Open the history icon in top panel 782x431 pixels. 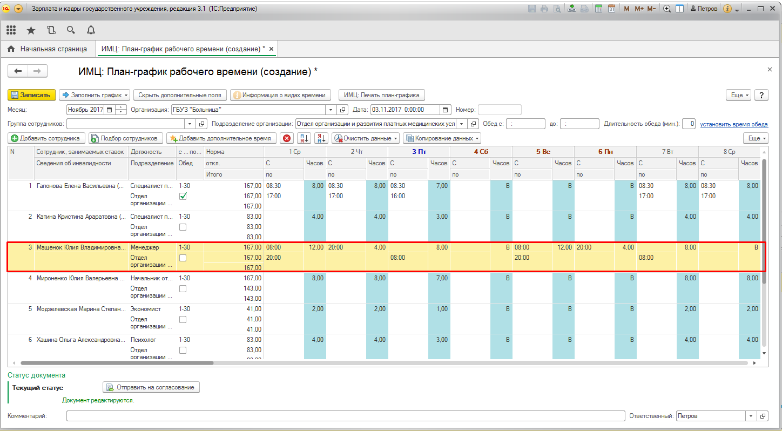pyautogui.click(x=51, y=30)
